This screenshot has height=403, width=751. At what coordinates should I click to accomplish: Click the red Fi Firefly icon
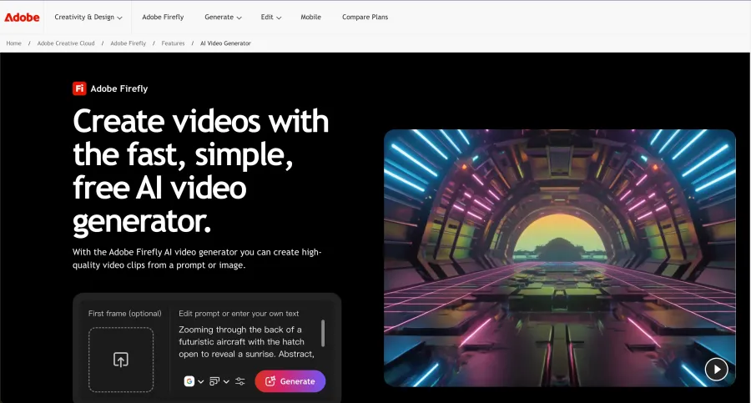79,88
